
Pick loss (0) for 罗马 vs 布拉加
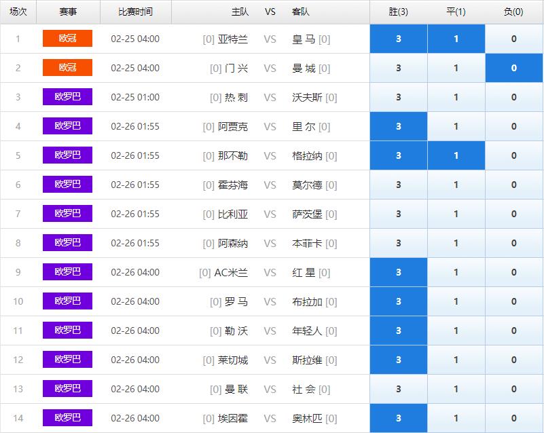(x=514, y=301)
